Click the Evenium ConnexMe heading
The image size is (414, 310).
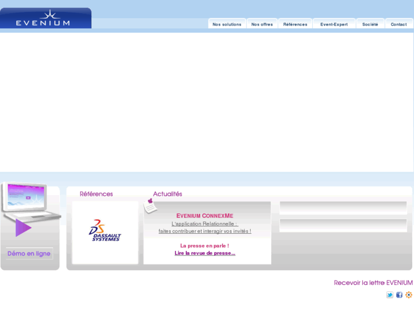205,216
